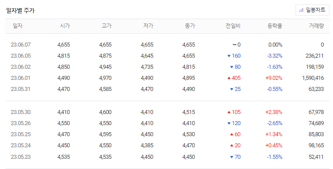Select the date 23.05.26

(20, 123)
